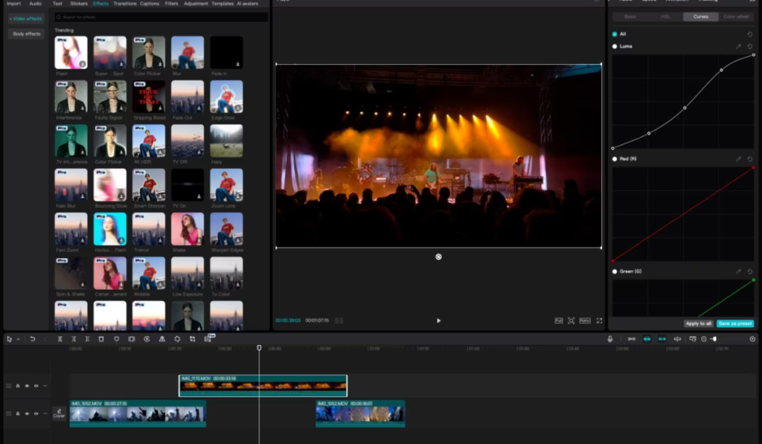Click the zoom out timeline minus icon
762x444 pixels.
[x=704, y=339]
